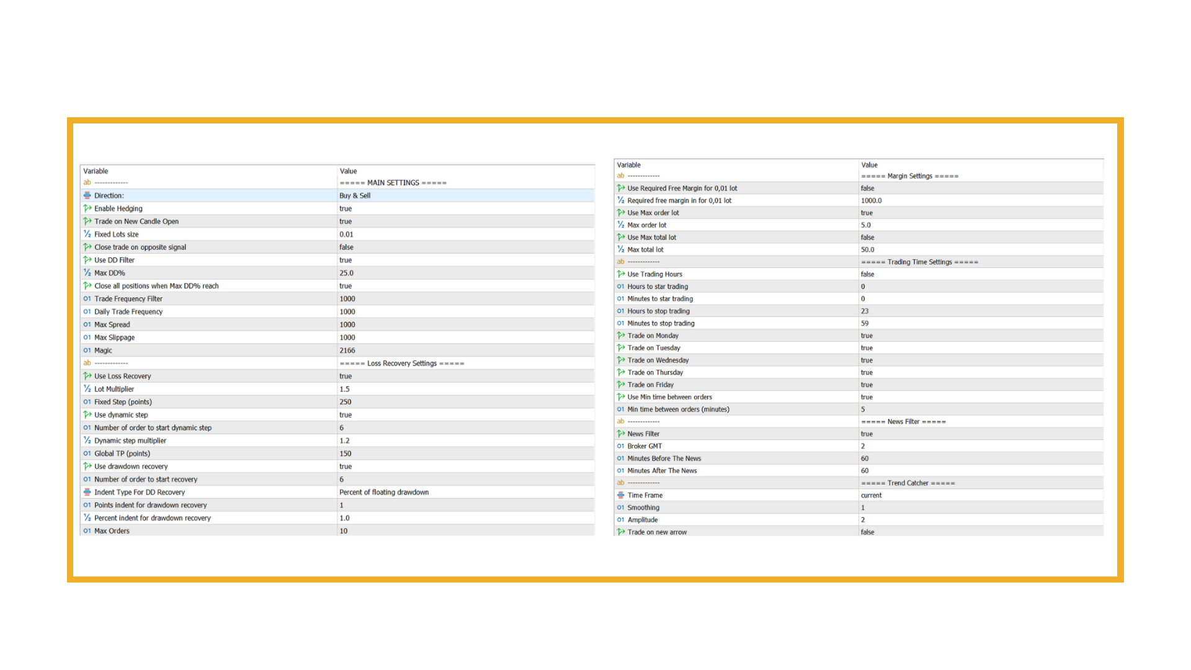Toggle Use Trading Hours false value
The height and width of the screenshot is (670, 1191).
(x=867, y=274)
